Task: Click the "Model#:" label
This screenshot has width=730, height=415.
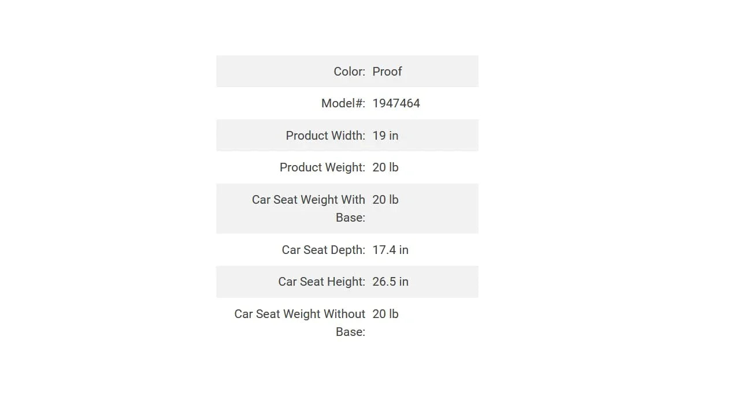Action: click(343, 103)
